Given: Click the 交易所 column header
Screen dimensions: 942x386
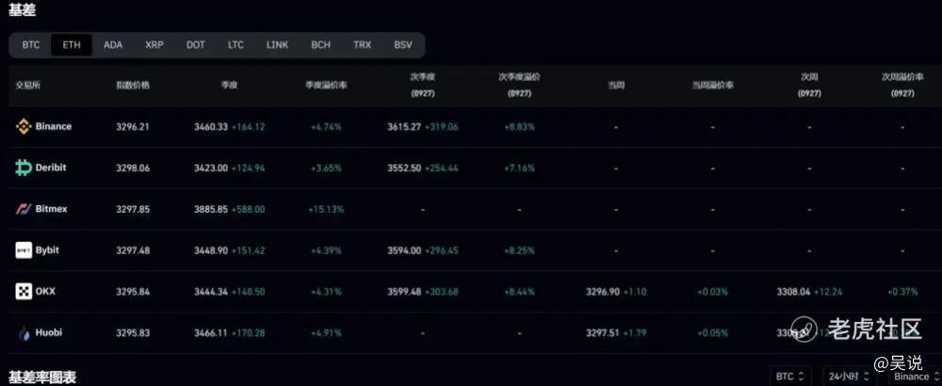Looking at the screenshot, I should click(27, 85).
